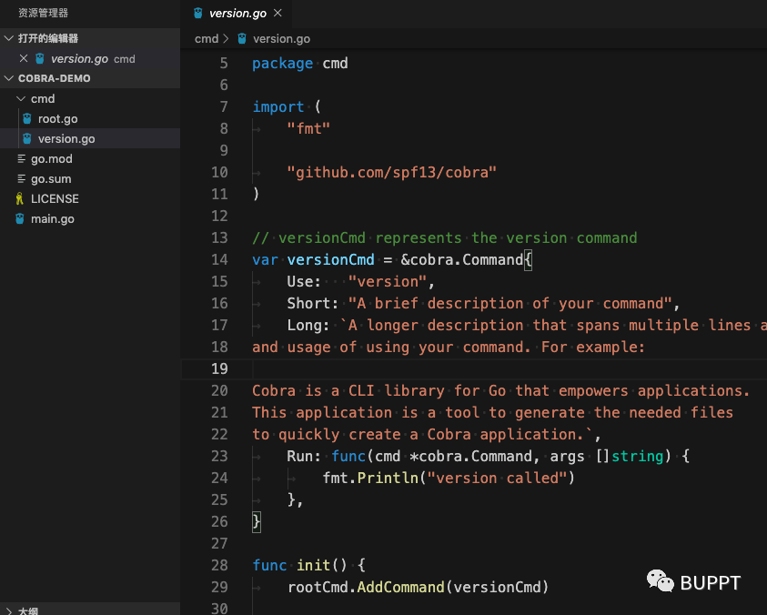Click the Use: field on line 15
The height and width of the screenshot is (615, 767).
click(x=304, y=282)
